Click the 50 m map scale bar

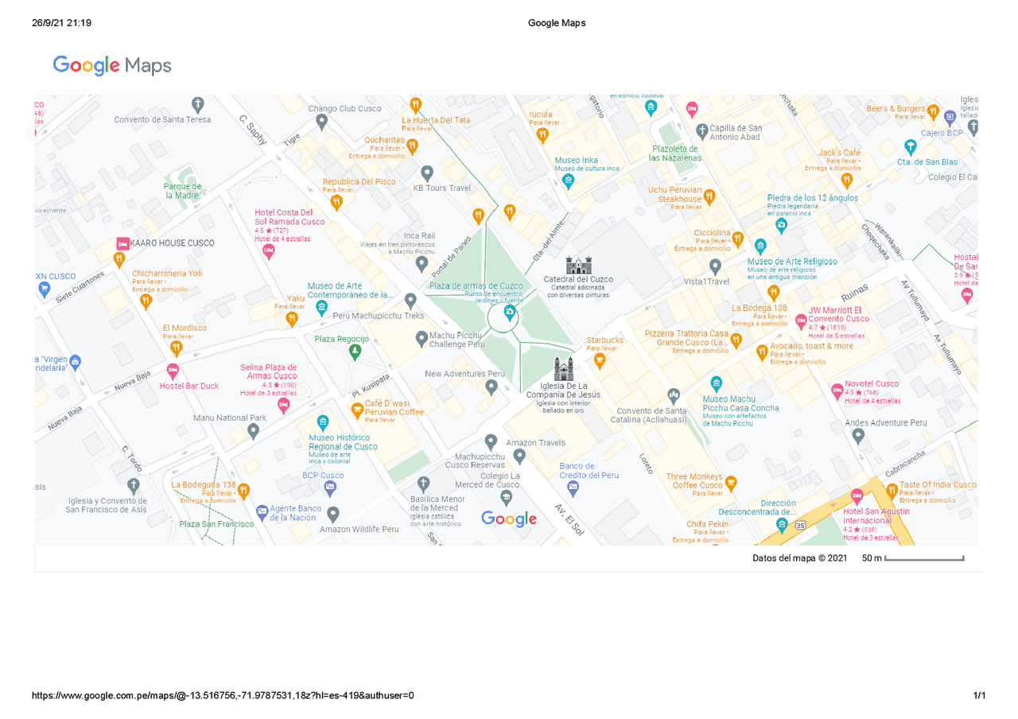[x=924, y=558]
